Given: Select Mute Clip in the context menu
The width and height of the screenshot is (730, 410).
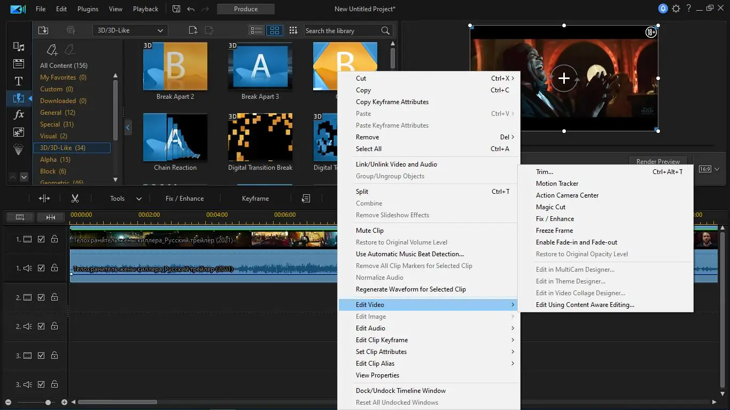Looking at the screenshot, I should click(370, 231).
